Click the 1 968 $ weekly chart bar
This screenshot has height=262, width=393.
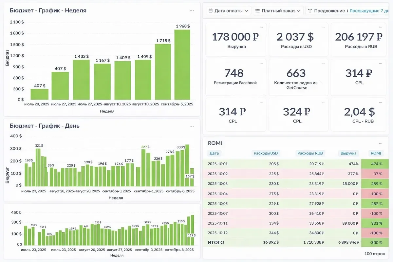coord(182,65)
